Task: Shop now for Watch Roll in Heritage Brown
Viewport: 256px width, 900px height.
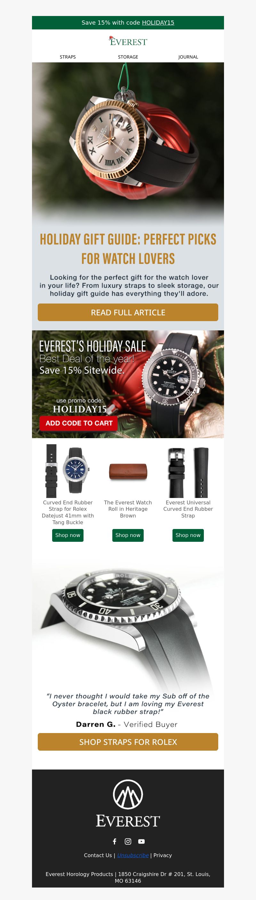Action: pyautogui.click(x=128, y=535)
